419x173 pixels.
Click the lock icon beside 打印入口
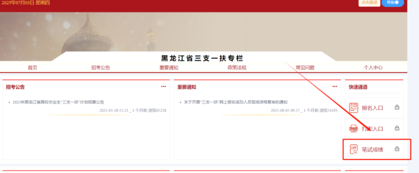point(397,128)
